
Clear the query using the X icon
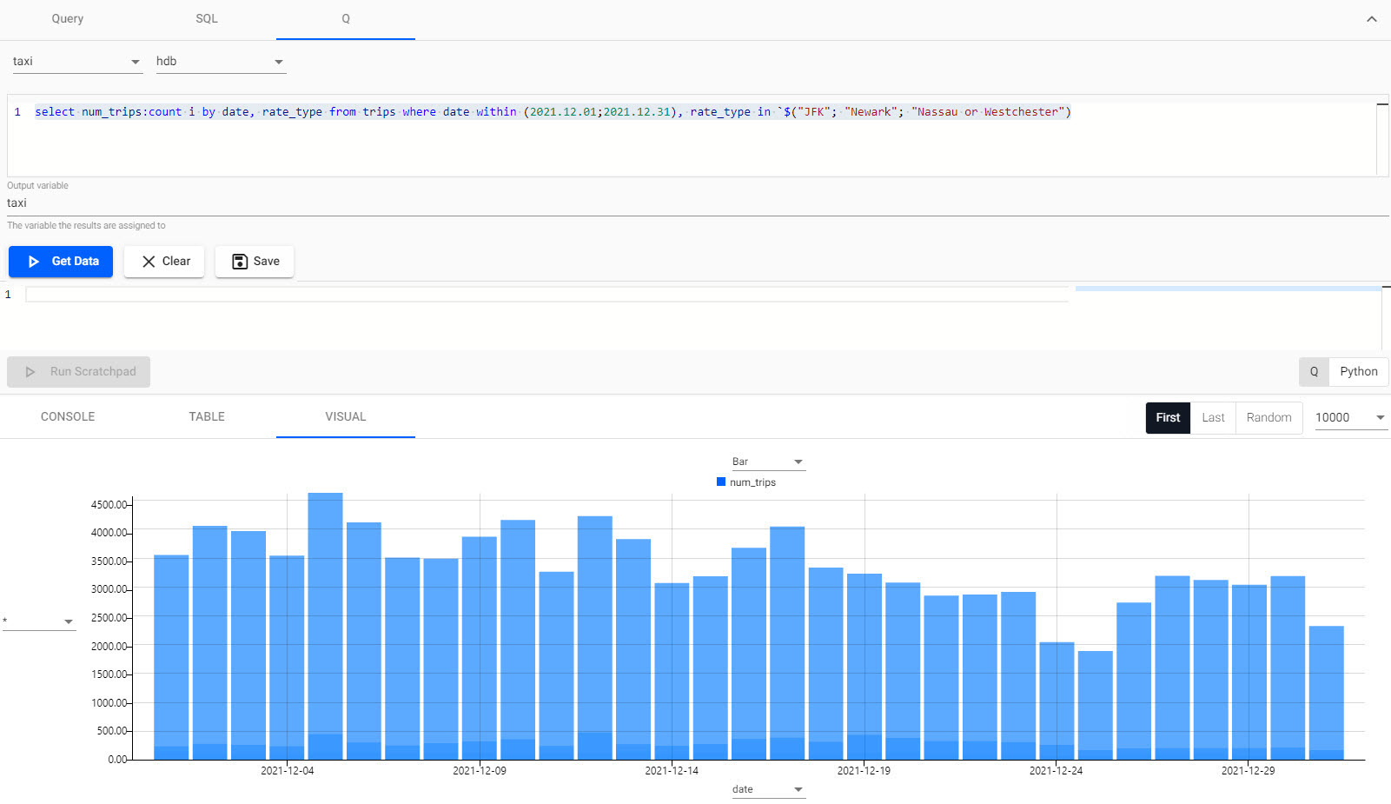pos(148,261)
